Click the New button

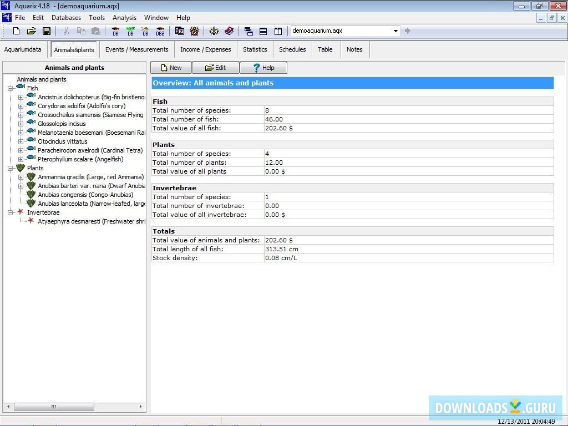[171, 68]
